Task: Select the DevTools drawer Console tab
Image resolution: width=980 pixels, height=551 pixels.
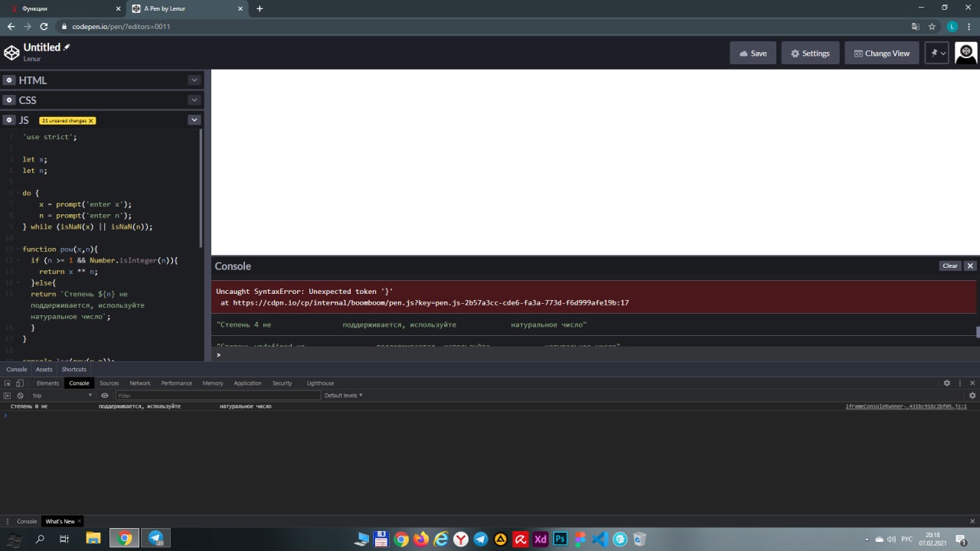Action: coord(27,521)
